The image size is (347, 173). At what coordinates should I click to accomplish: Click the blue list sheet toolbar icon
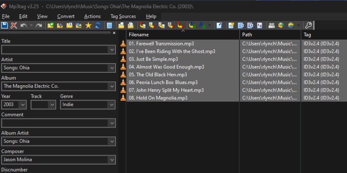[109, 26]
